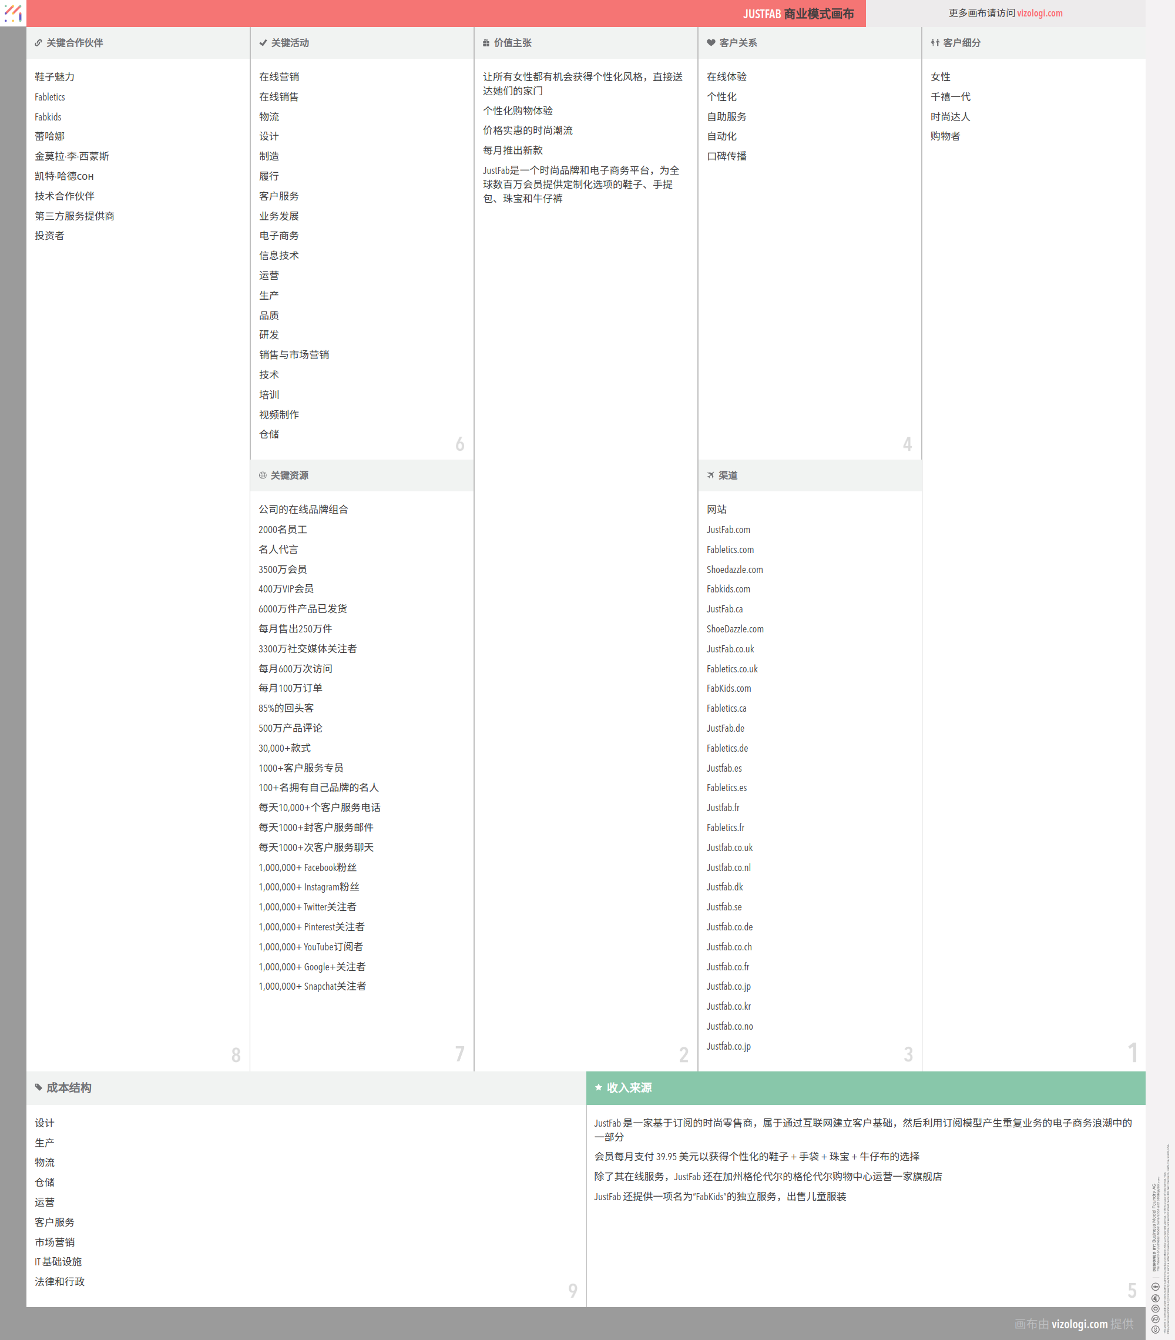Click the star icon beside 收入来源

point(598,1088)
